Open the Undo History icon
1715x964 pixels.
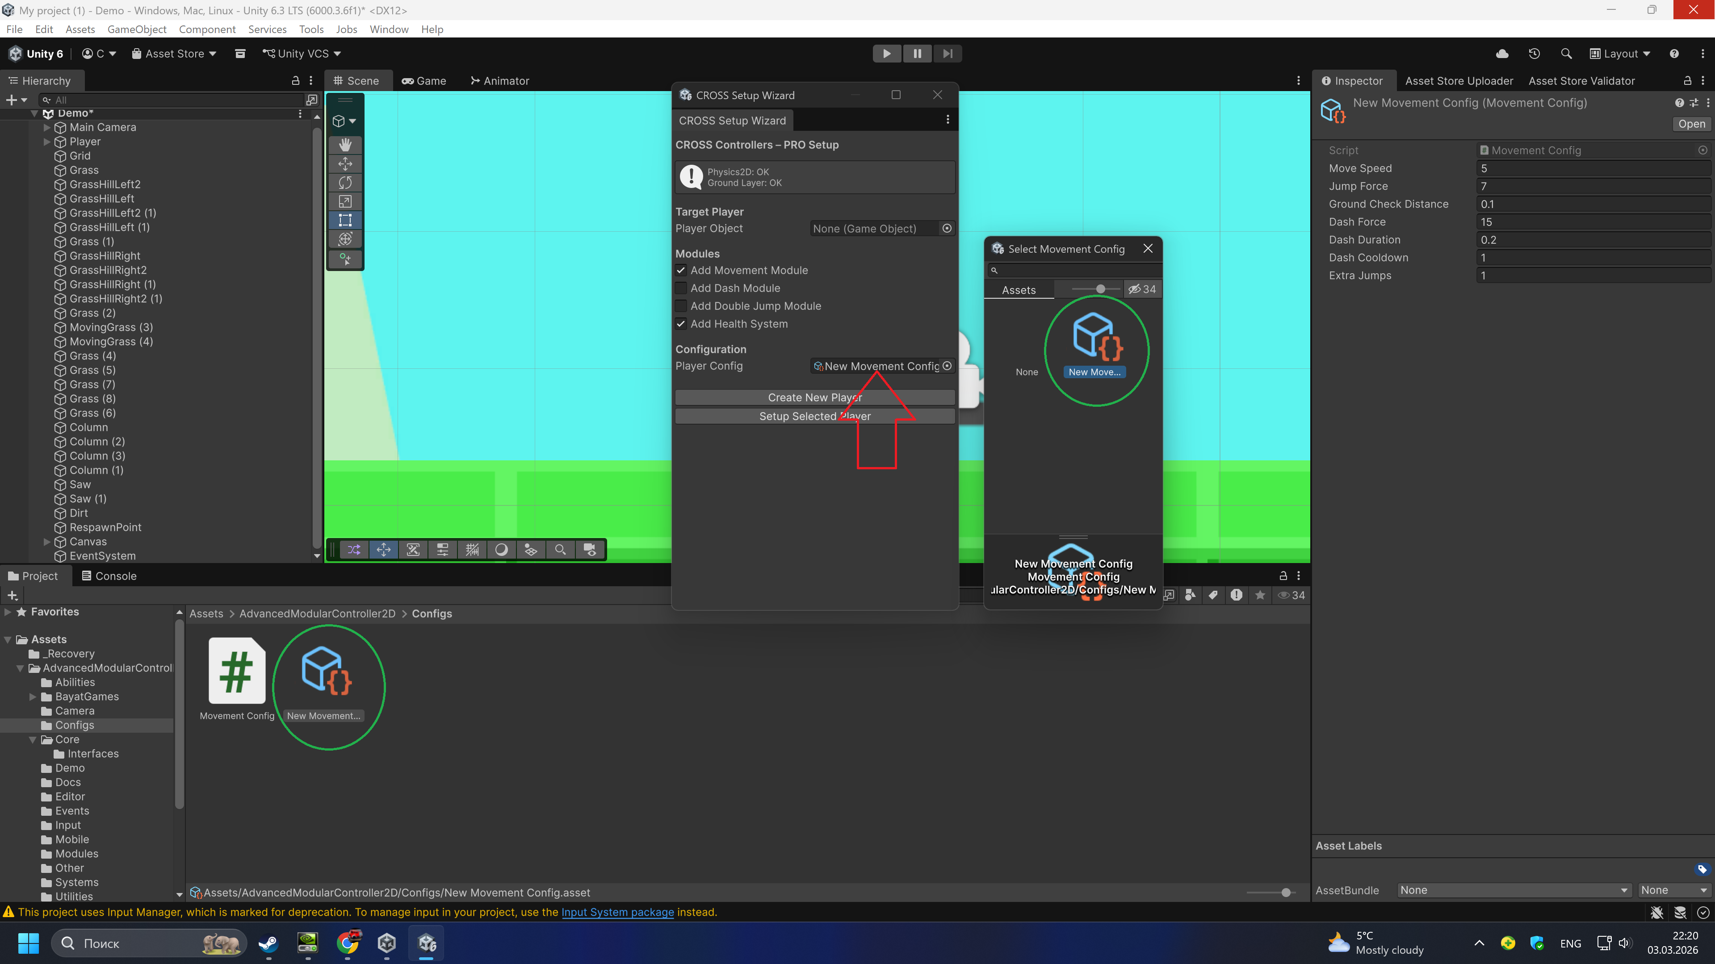(x=1534, y=53)
